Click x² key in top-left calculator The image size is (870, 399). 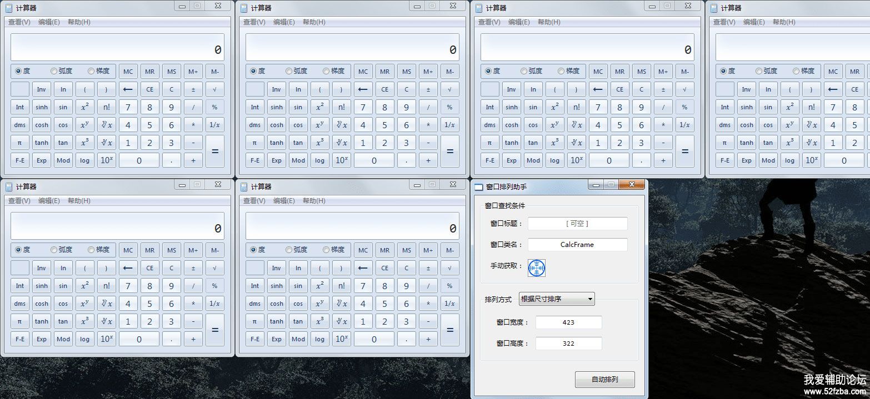tap(84, 107)
